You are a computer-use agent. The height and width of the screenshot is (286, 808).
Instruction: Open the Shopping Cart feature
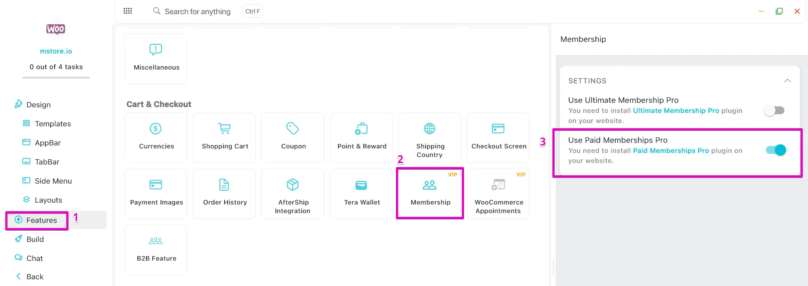pyautogui.click(x=225, y=137)
